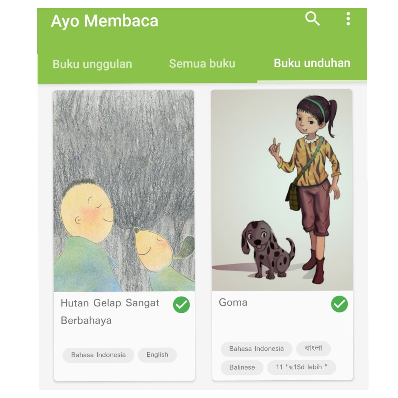398x398 pixels.
Task: Click the Goma book title
Action: pos(233,302)
